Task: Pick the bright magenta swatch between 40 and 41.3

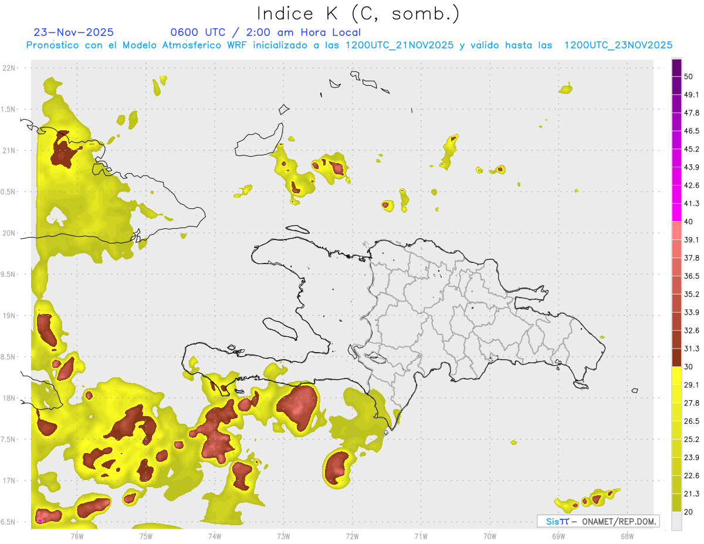Action: pos(676,212)
